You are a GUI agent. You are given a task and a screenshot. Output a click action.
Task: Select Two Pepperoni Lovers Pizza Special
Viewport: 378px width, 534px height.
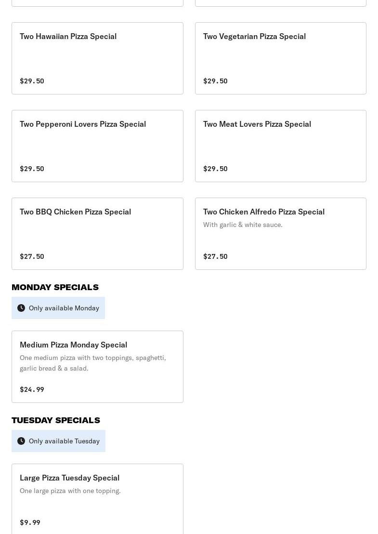83,124
